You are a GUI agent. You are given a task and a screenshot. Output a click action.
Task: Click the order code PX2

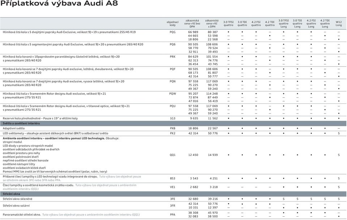coord(173,134)
